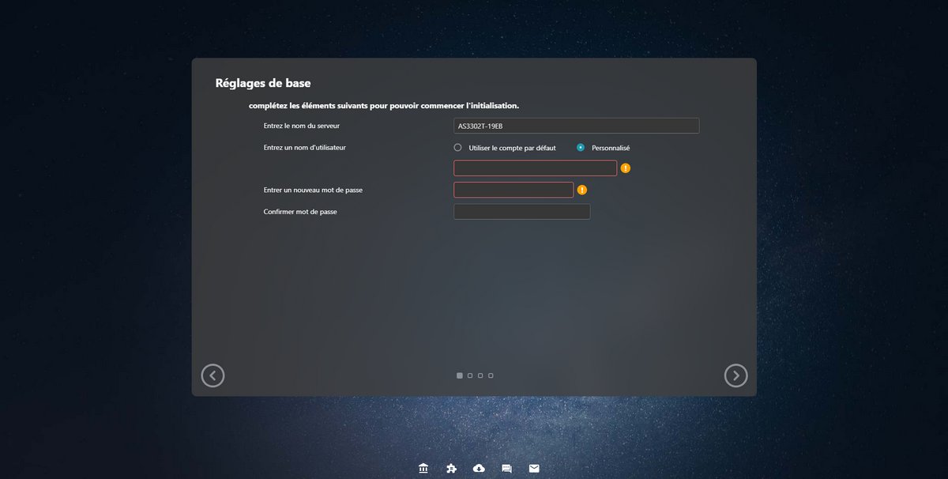Screen dimensions: 948x479
Task: Open the bank building icon in the bottom bar
Action: click(x=423, y=468)
